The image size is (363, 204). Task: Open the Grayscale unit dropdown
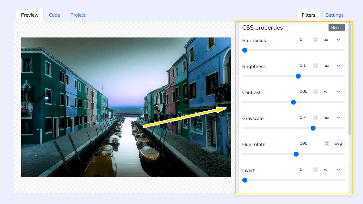(x=333, y=117)
